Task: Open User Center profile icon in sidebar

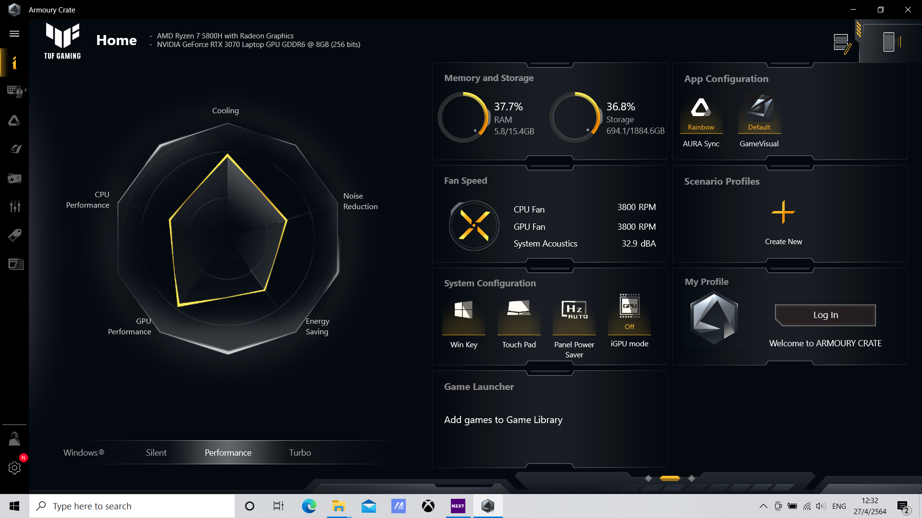Action: coord(14,439)
